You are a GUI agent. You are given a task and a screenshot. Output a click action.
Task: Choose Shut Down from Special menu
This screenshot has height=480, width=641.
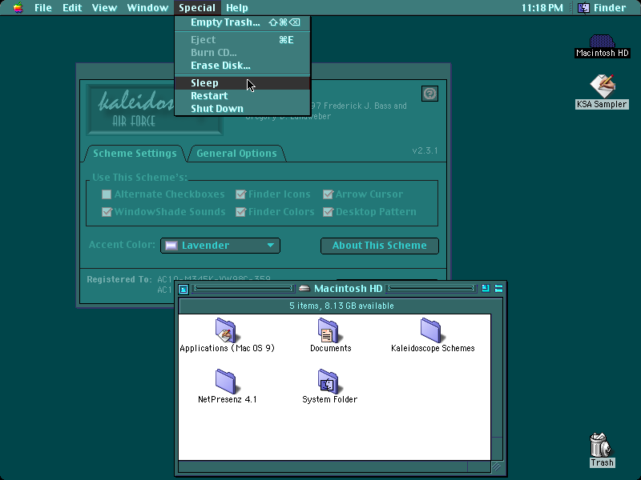pos(243,109)
